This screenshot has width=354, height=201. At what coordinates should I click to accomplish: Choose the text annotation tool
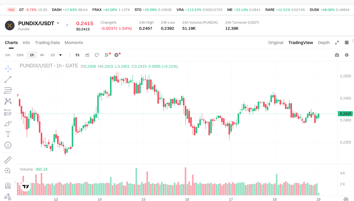coord(8,134)
